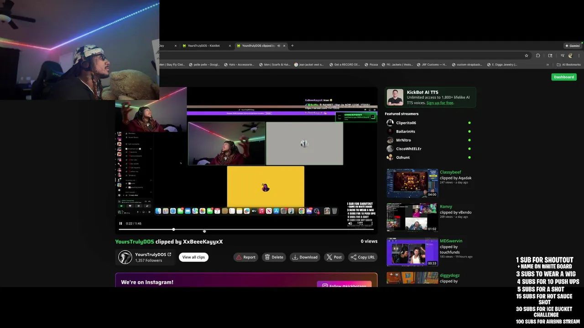Click Cliperito06's avatar icon

coord(390,123)
